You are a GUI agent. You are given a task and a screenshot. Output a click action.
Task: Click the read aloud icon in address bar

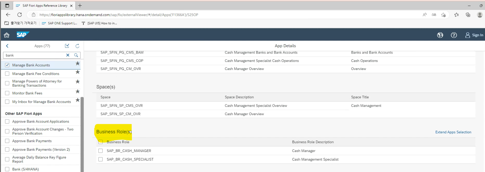pyautogui.click(x=425, y=15)
